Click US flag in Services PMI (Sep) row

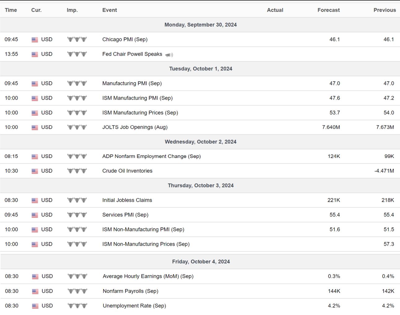(35, 215)
